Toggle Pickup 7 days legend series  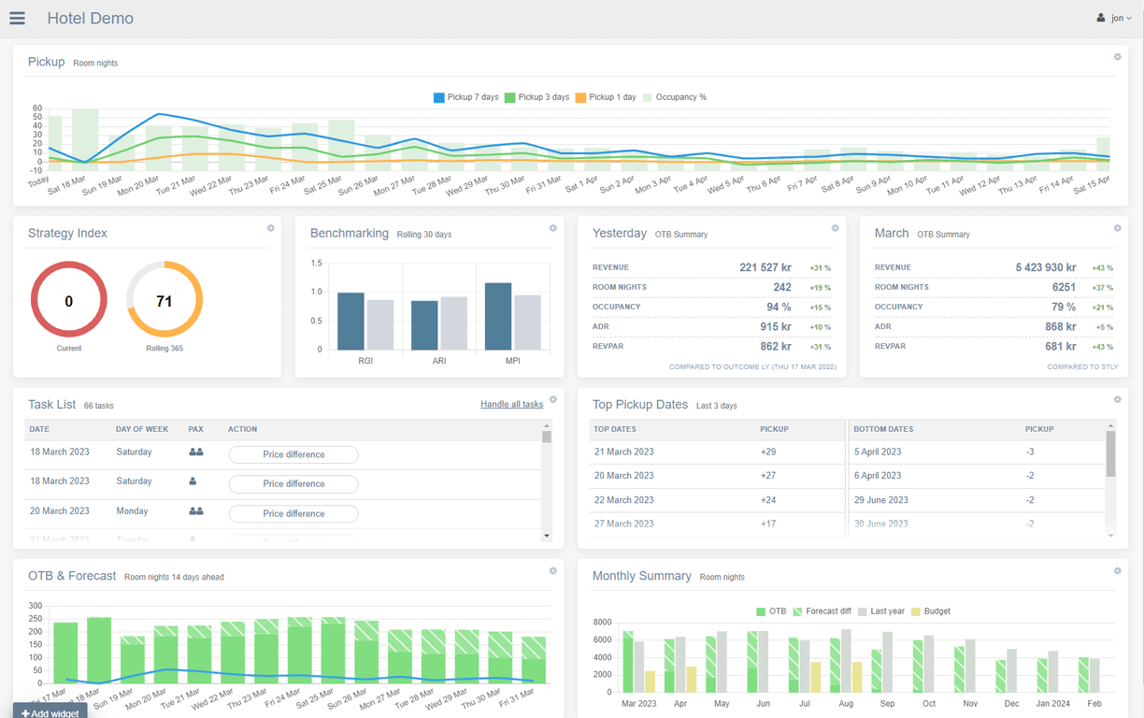[465, 97]
